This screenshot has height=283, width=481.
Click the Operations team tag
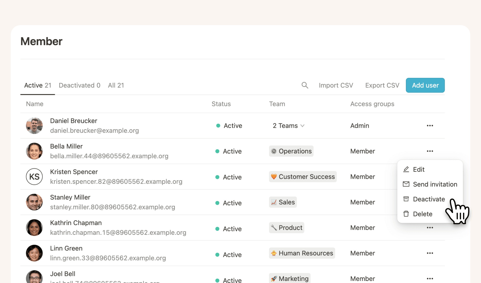[x=291, y=151]
